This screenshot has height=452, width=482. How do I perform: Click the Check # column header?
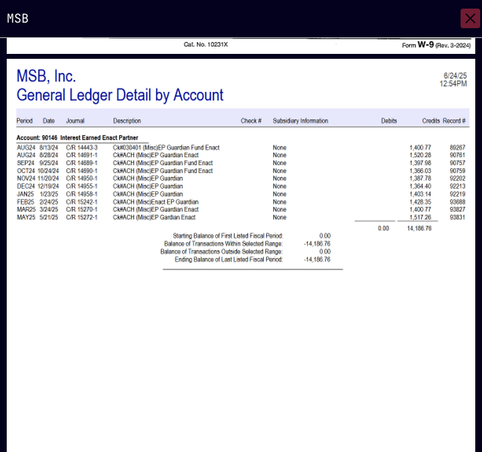251,121
